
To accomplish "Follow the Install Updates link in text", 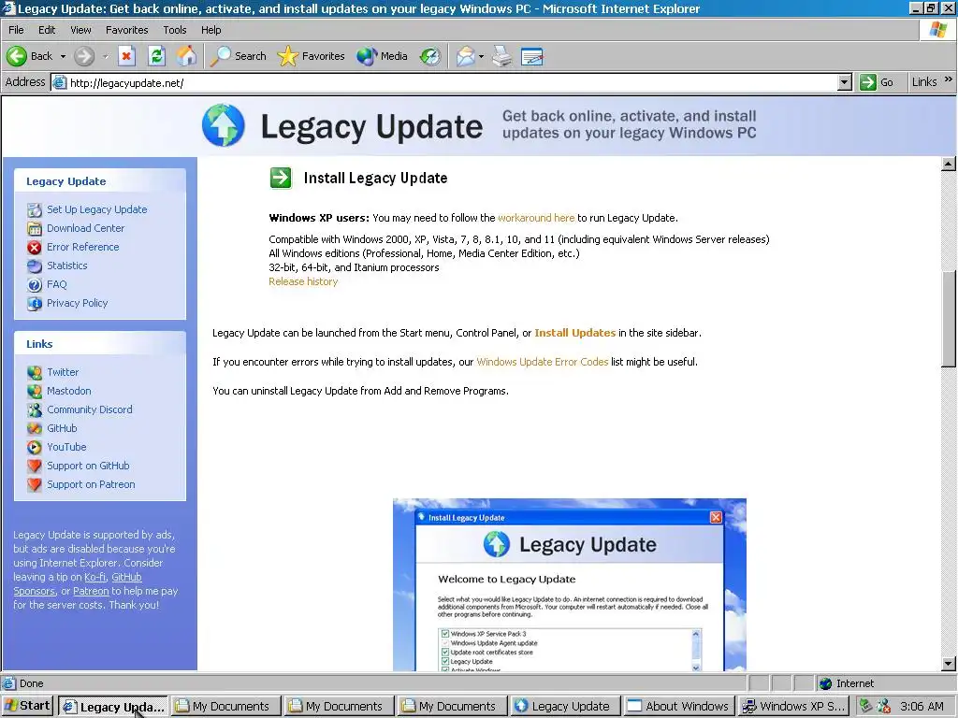I will [x=575, y=333].
